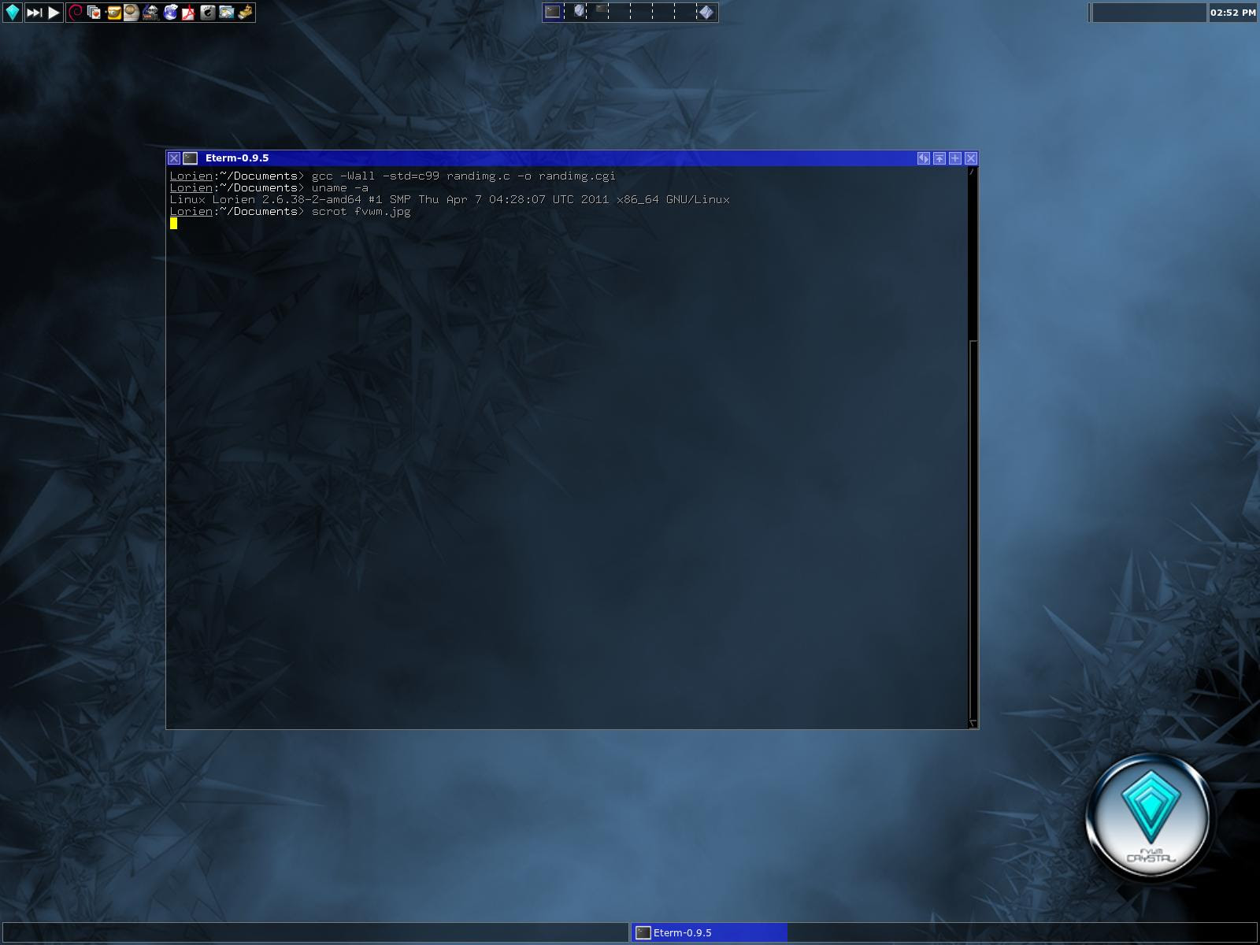Launch the Adobe PDF reader icon
Viewport: 1260px width, 945px height.
(188, 13)
